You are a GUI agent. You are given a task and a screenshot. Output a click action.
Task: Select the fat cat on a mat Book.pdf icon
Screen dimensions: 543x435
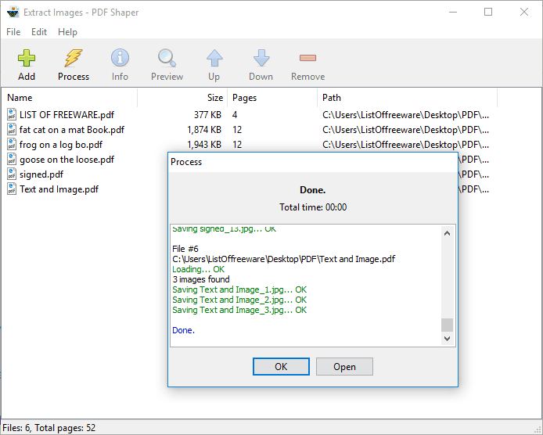coord(12,130)
